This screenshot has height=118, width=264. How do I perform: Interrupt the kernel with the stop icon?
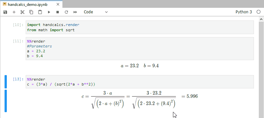pos(58,12)
